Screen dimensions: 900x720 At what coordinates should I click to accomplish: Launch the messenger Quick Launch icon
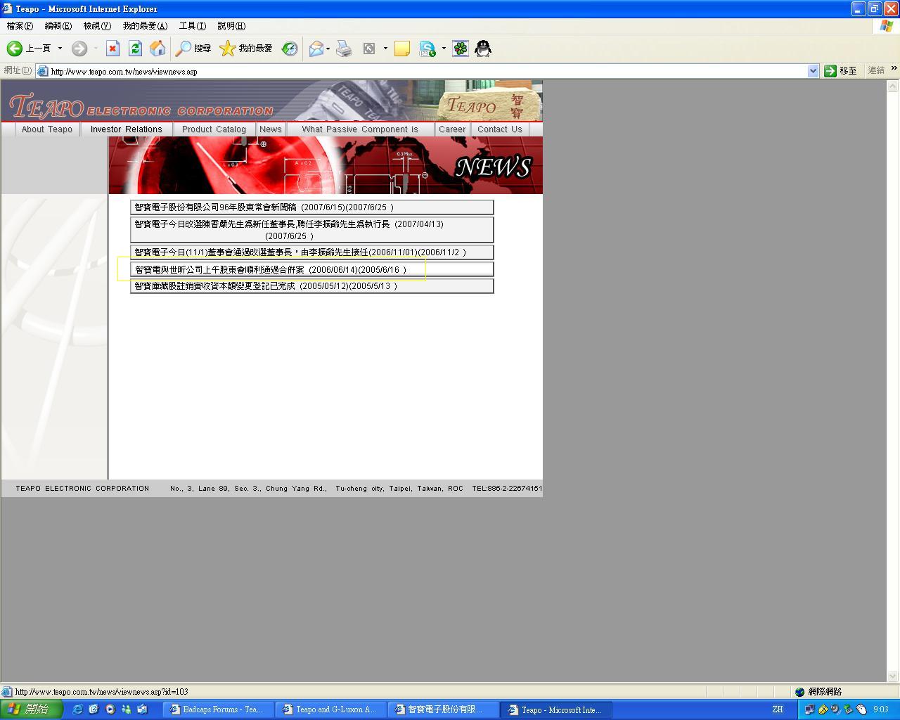126,709
